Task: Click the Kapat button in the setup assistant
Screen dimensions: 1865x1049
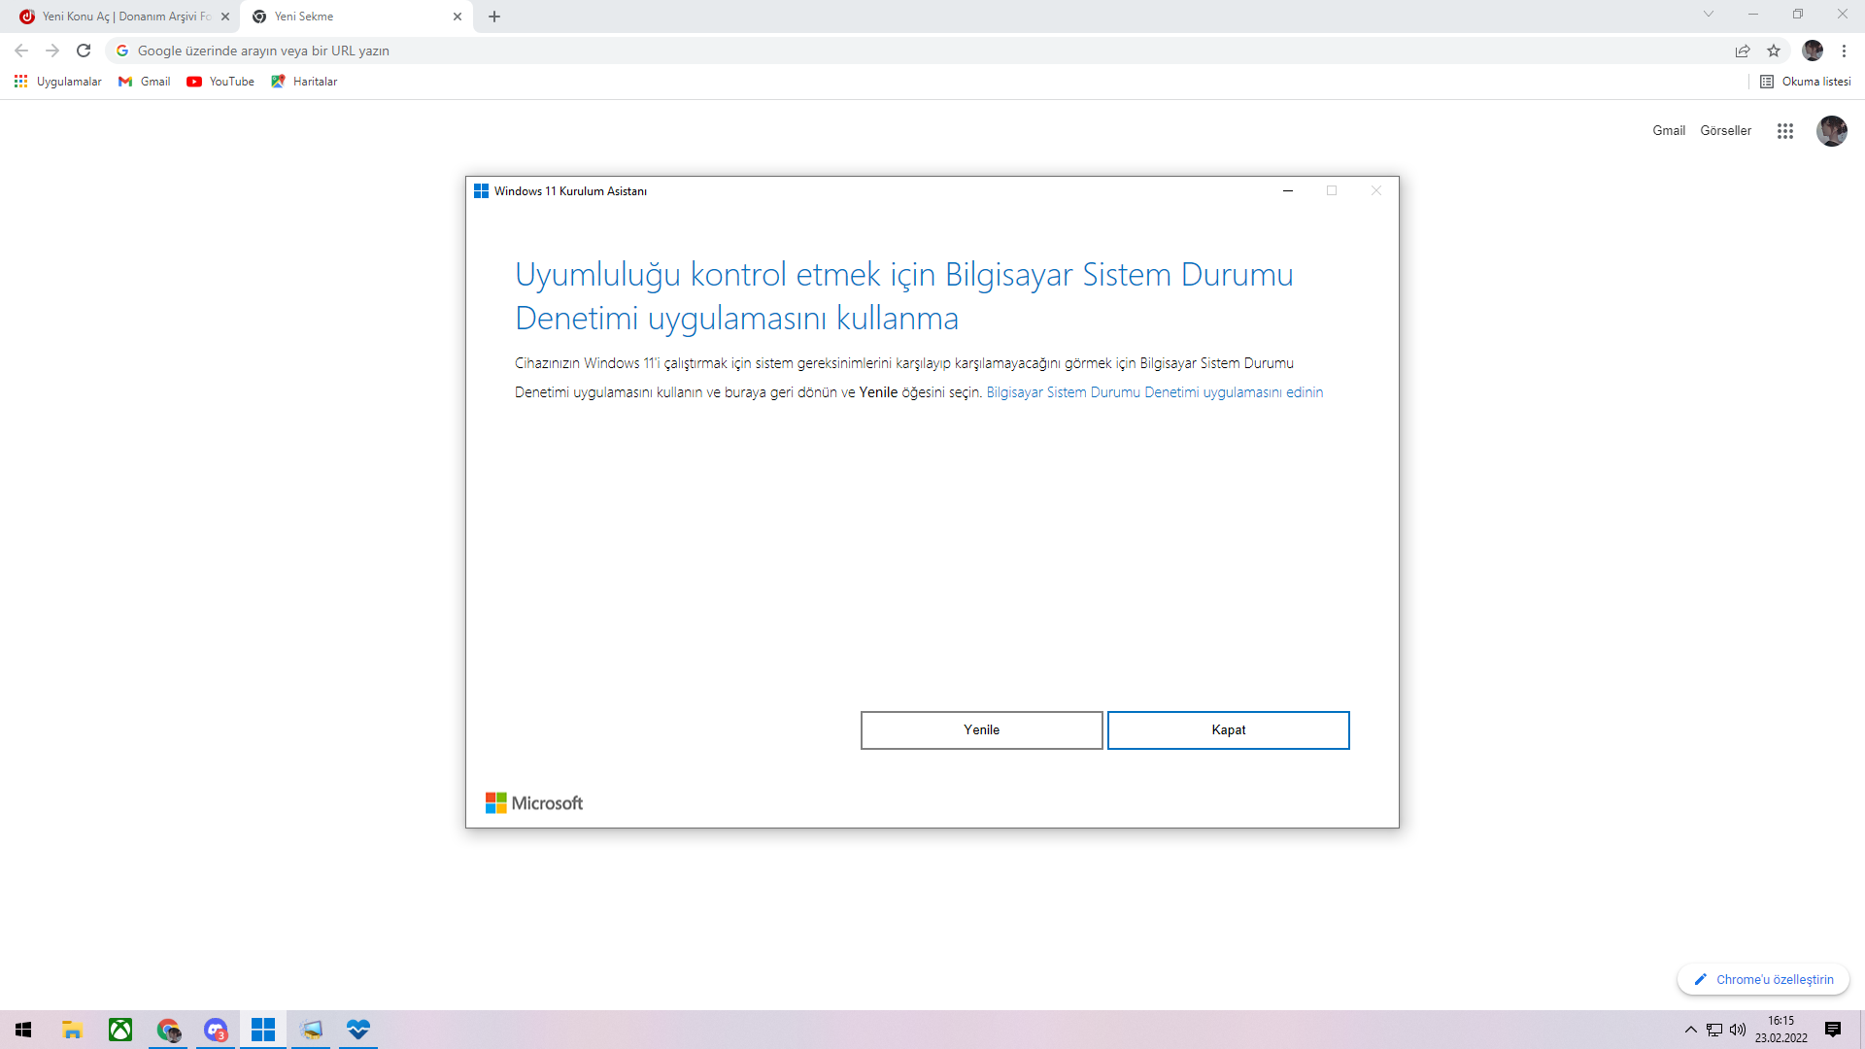Action: (1228, 730)
